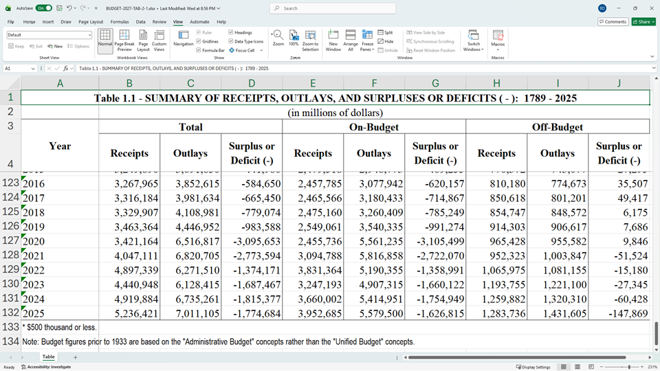The image size is (660, 371).
Task: Switch to the Page Layout ribbon tab
Action: click(x=91, y=22)
